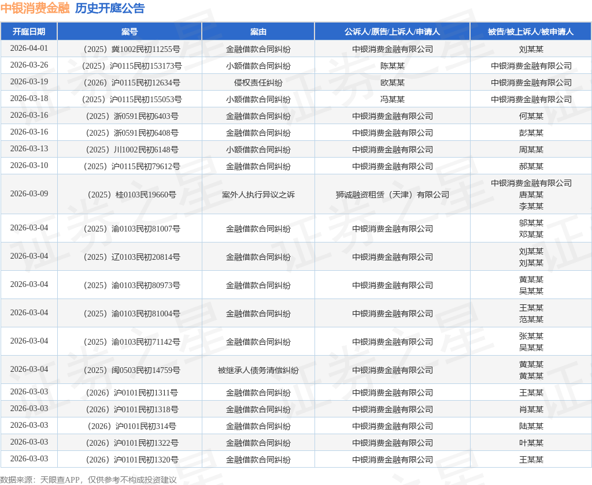Click the 开庭日期 column header
The image size is (592, 485).
29,32
